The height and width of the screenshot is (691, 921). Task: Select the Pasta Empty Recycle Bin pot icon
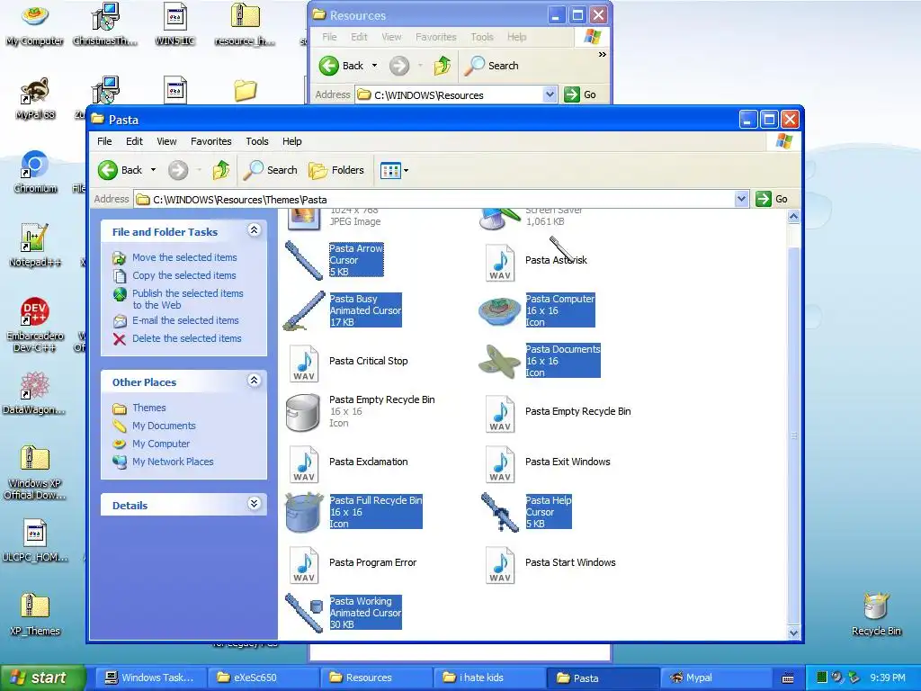[304, 412]
